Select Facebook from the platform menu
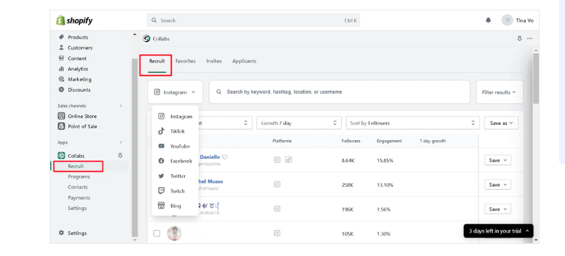 (175, 161)
